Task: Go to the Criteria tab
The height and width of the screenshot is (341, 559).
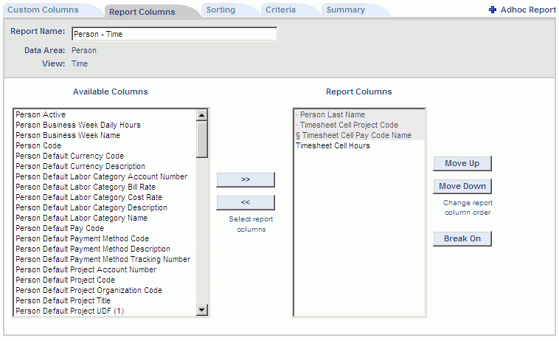Action: 280,10
